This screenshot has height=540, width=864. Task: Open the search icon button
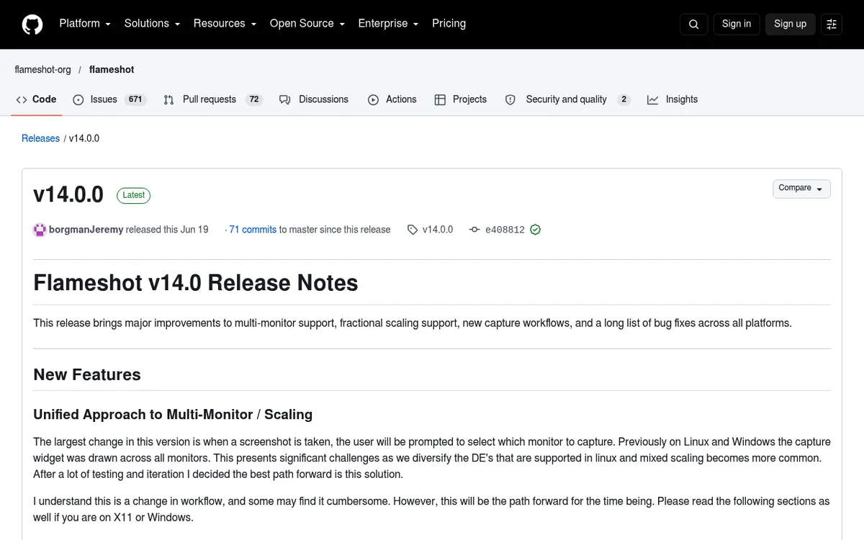click(x=693, y=24)
